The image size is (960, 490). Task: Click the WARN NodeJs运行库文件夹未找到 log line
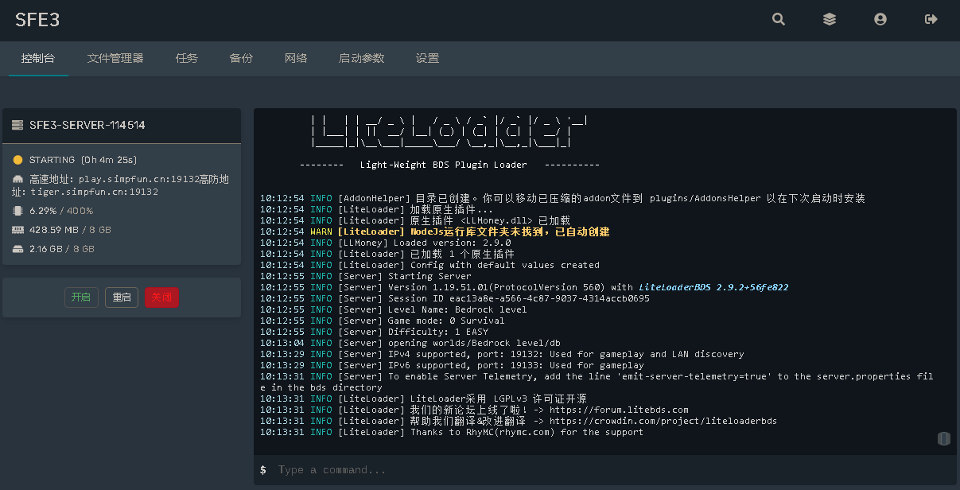pyautogui.click(x=434, y=231)
